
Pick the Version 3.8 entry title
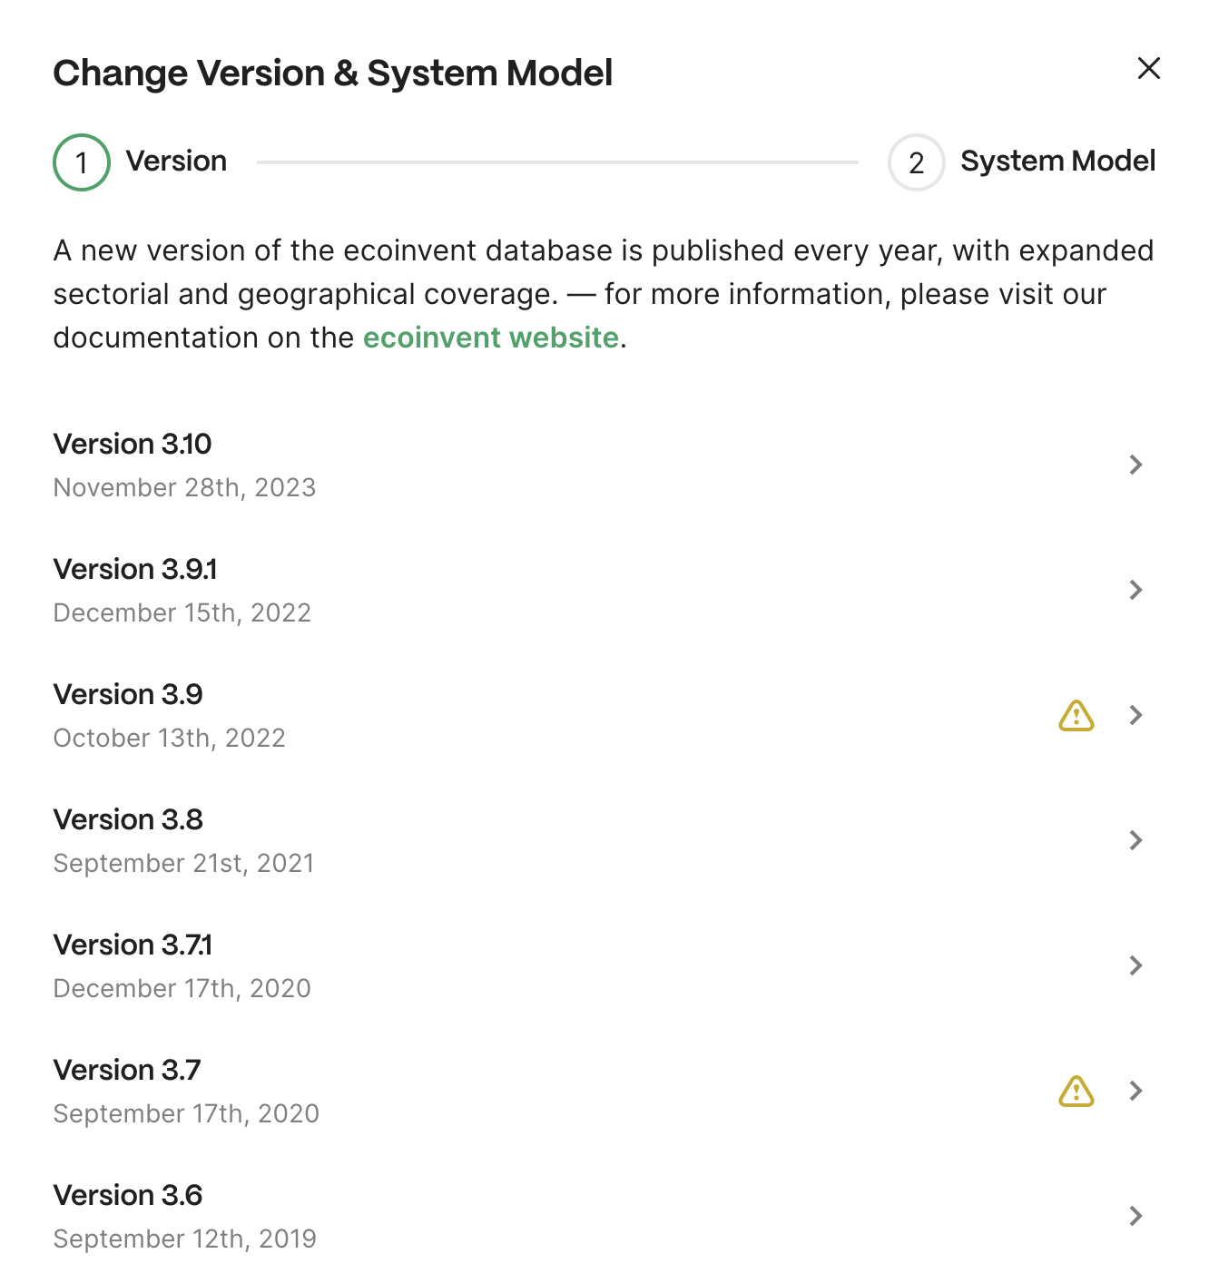(x=128, y=819)
